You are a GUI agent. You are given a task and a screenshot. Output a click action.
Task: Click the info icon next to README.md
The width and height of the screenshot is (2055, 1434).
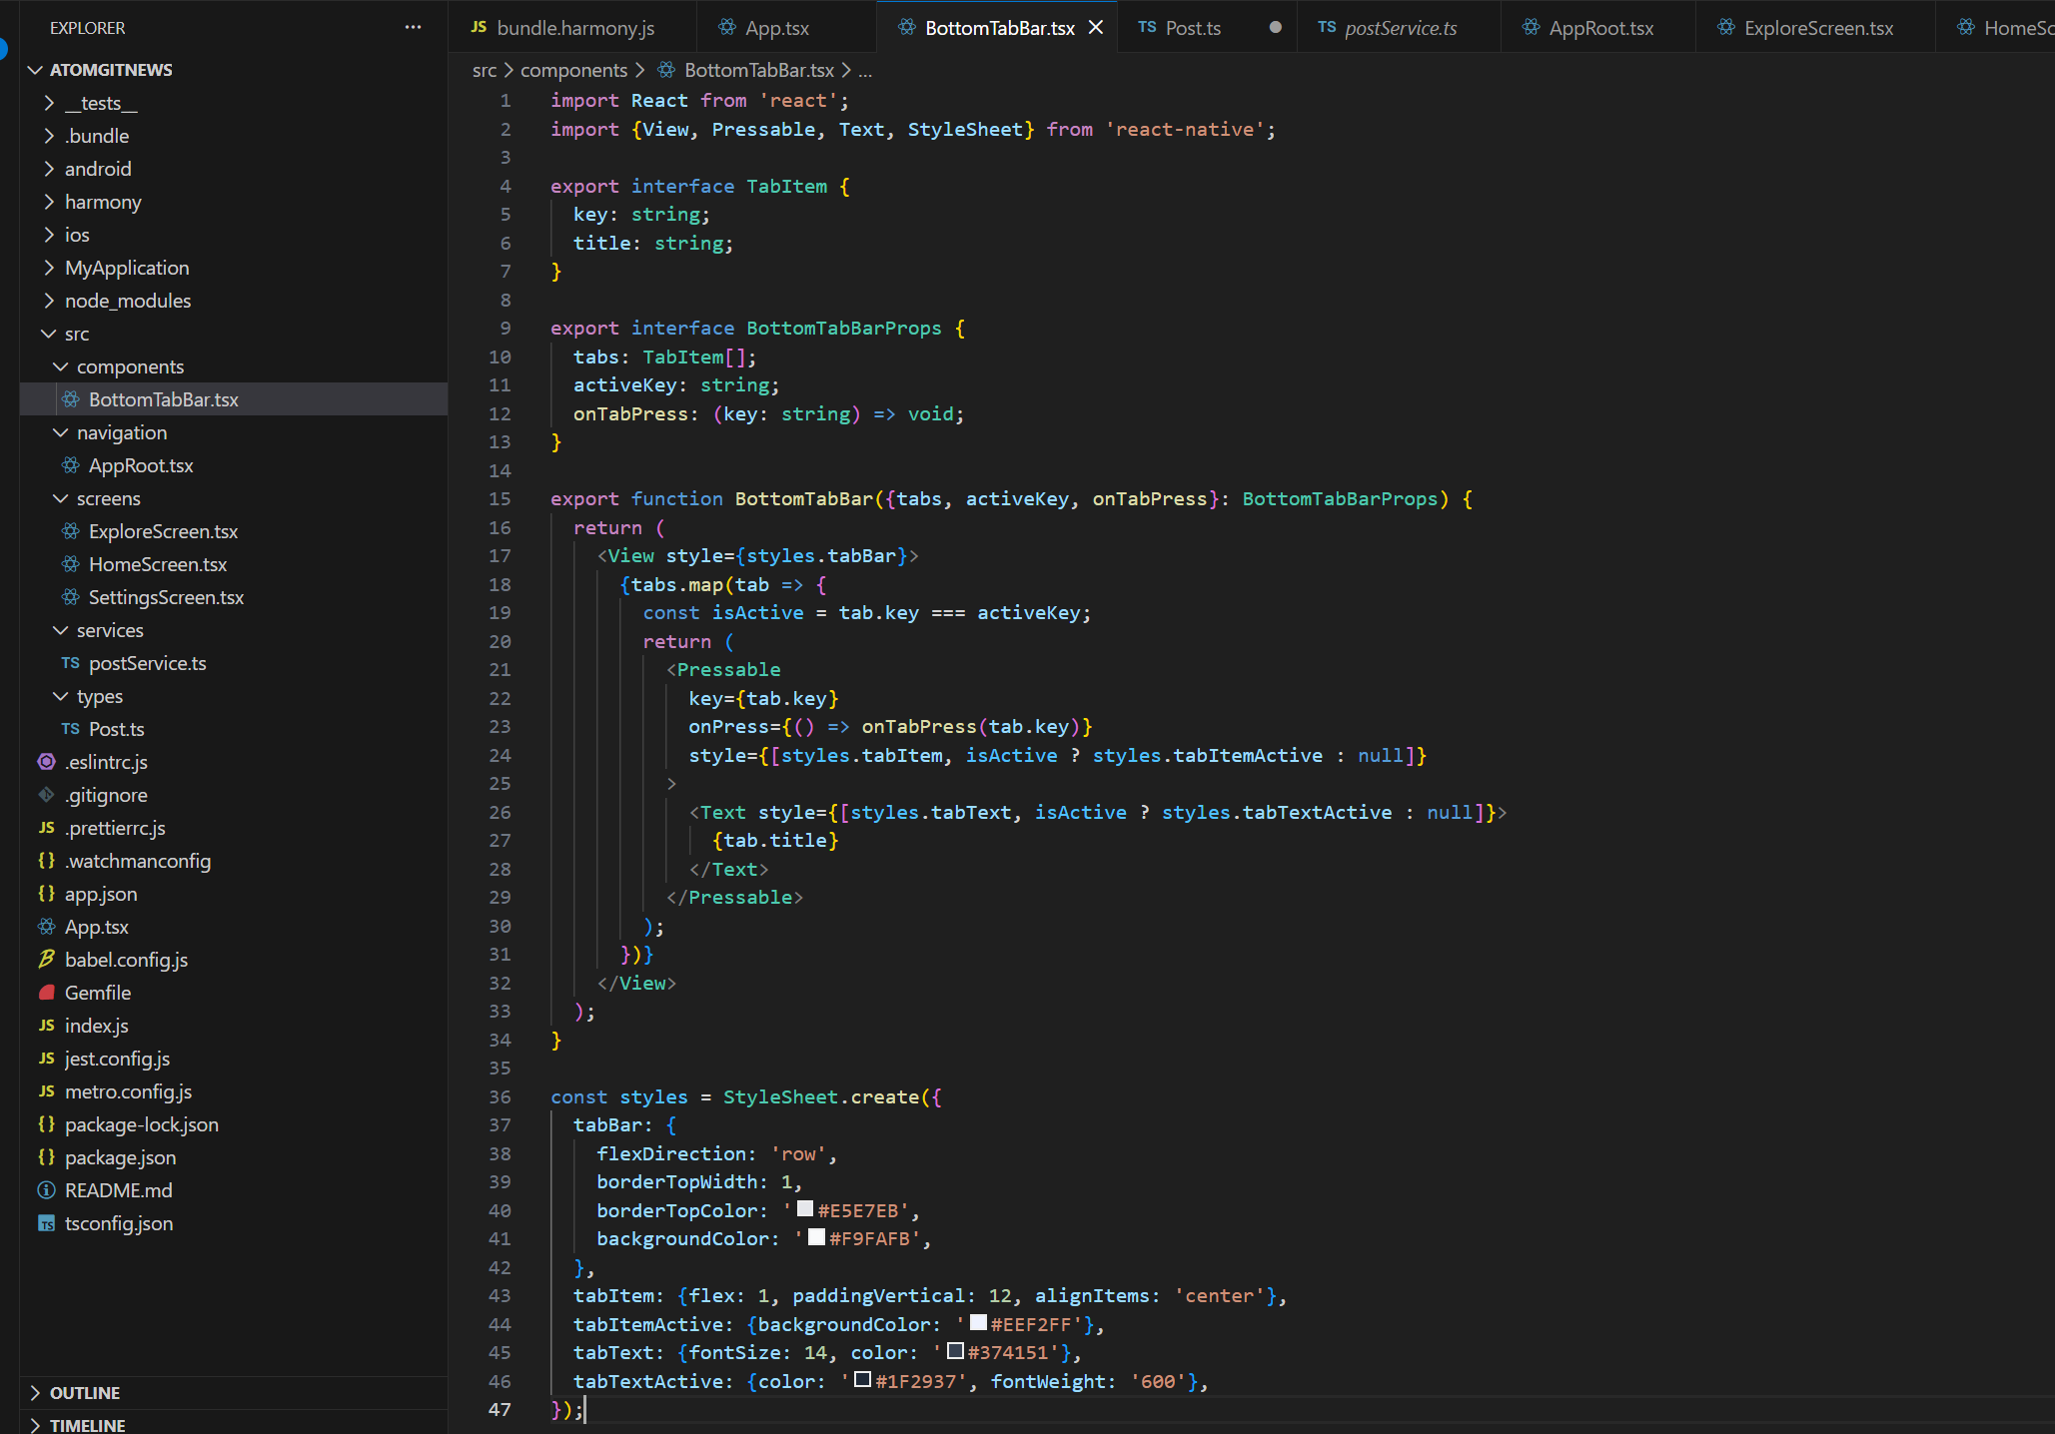click(x=46, y=1190)
